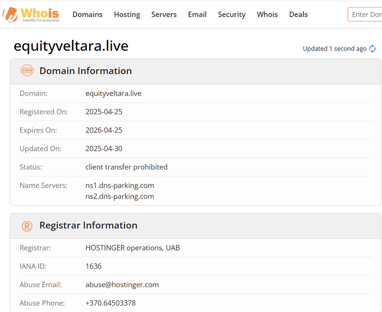Open the Servers menu

click(164, 15)
